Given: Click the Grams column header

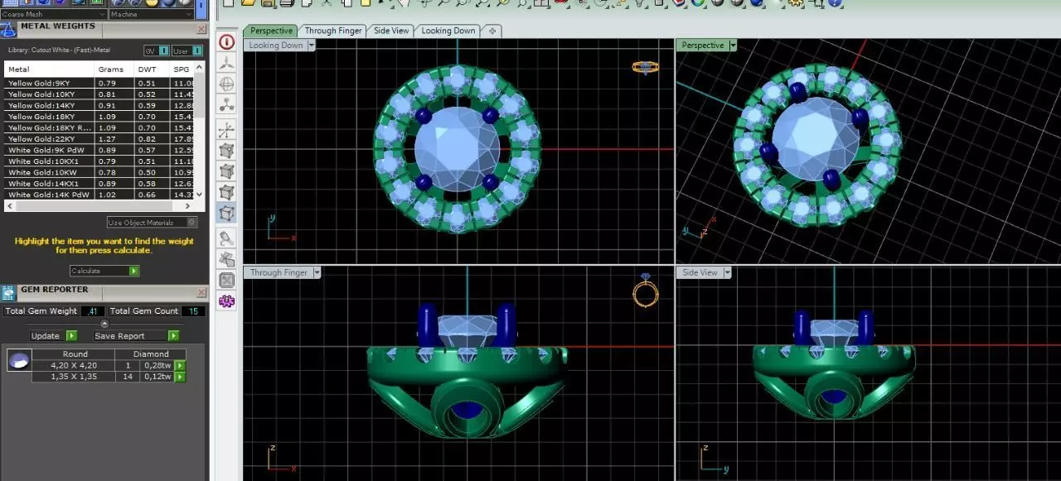Looking at the screenshot, I should click(x=114, y=70).
